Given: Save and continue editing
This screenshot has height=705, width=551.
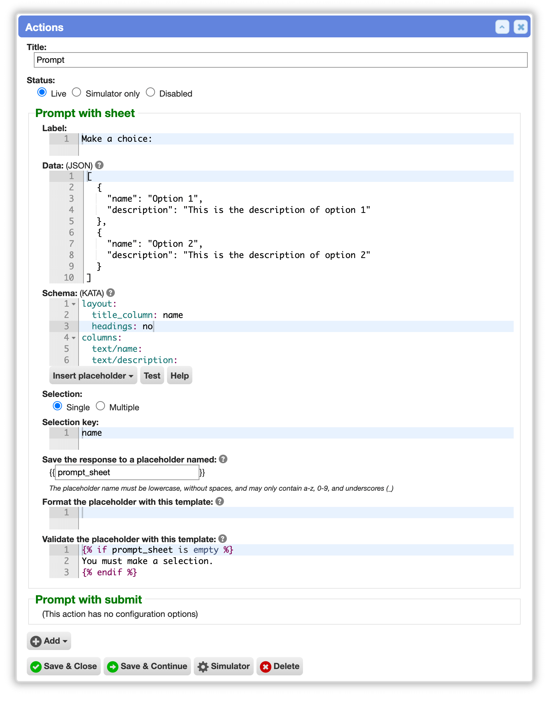Looking at the screenshot, I should [x=147, y=666].
